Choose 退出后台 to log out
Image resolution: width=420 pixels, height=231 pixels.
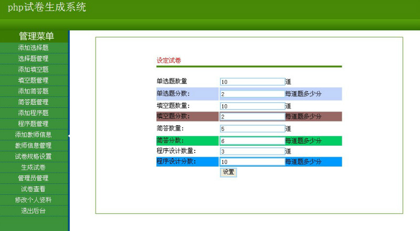tap(33, 211)
